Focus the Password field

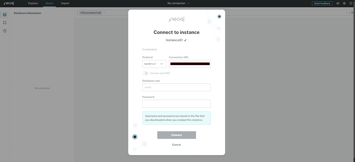click(177, 104)
